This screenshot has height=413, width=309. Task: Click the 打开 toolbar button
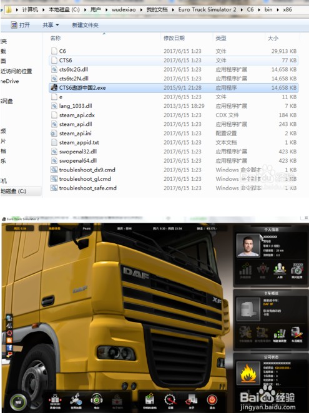pyautogui.click(x=21, y=25)
